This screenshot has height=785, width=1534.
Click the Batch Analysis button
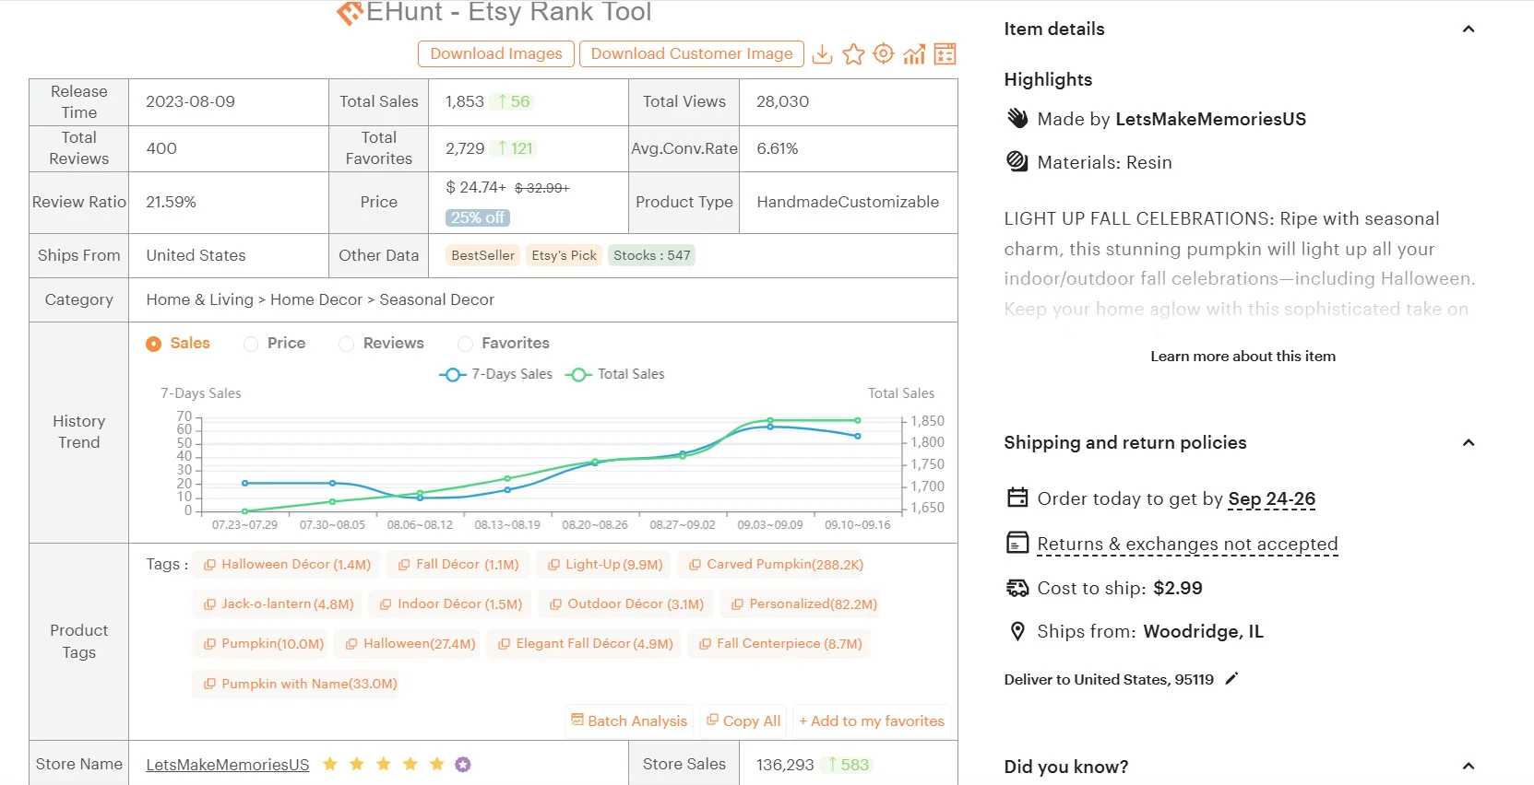(x=629, y=721)
